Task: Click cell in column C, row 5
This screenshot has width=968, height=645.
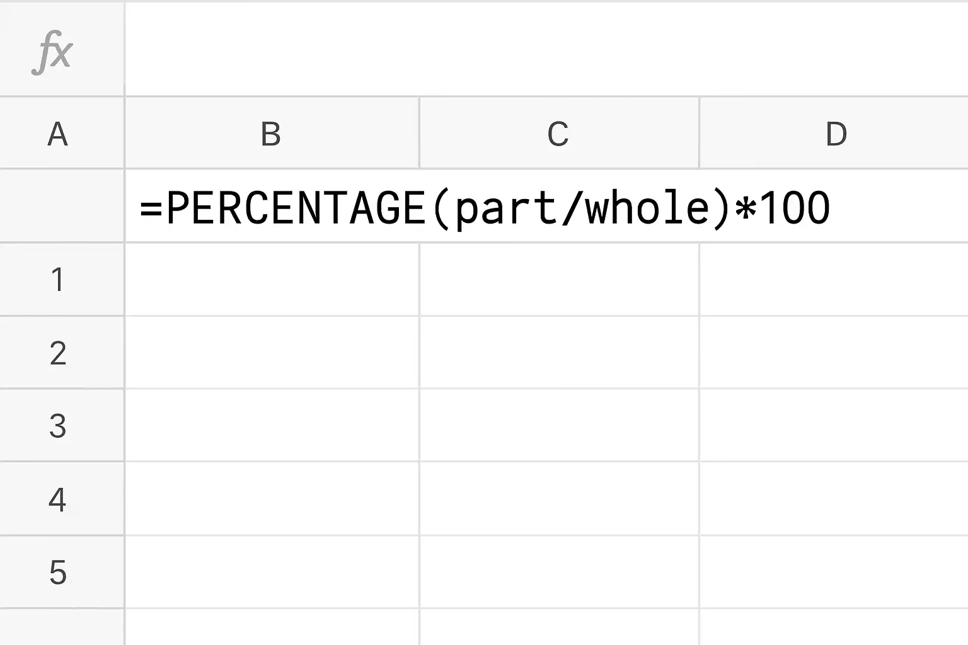Action: (560, 572)
